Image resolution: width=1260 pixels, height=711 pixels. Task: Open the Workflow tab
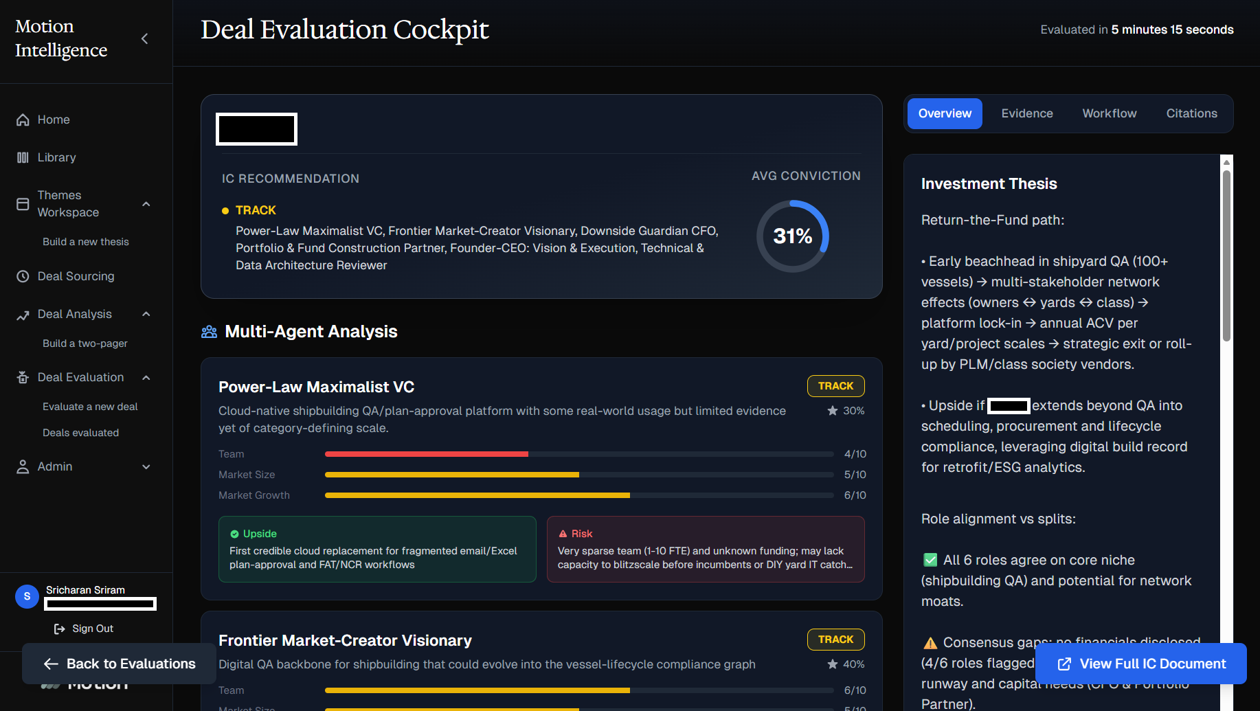pos(1109,113)
